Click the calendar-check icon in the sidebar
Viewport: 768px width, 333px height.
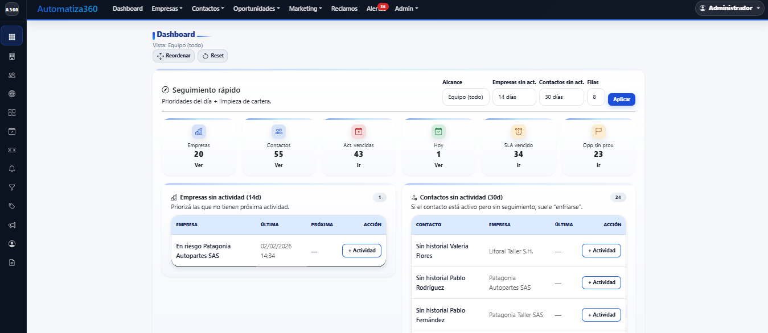click(12, 131)
